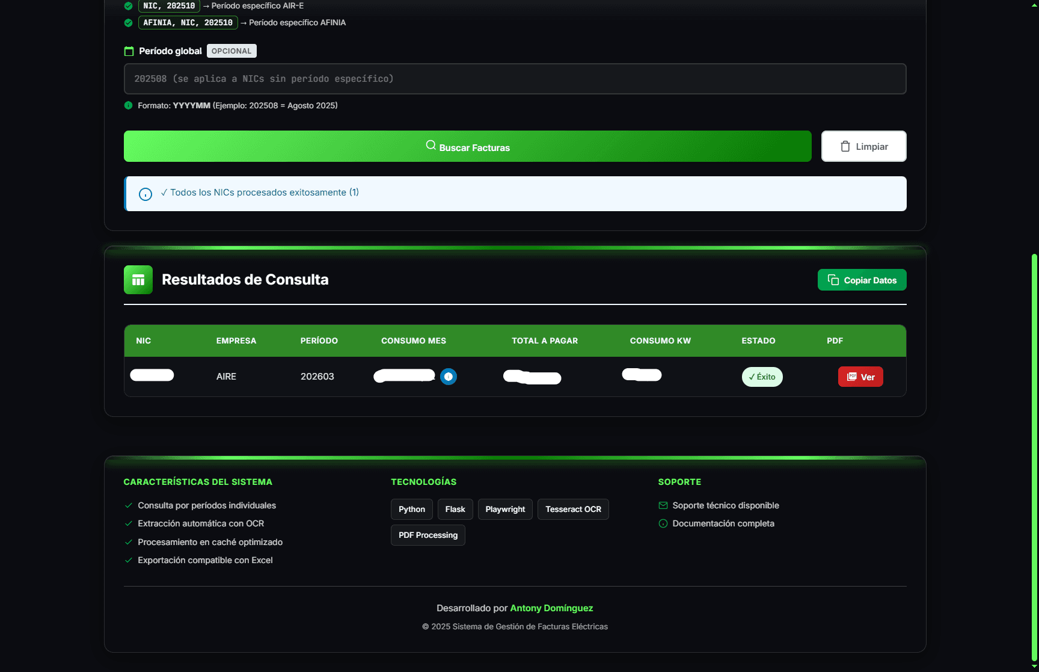The height and width of the screenshot is (672, 1039).
Task: Click the AIRE company cell
Action: point(226,377)
